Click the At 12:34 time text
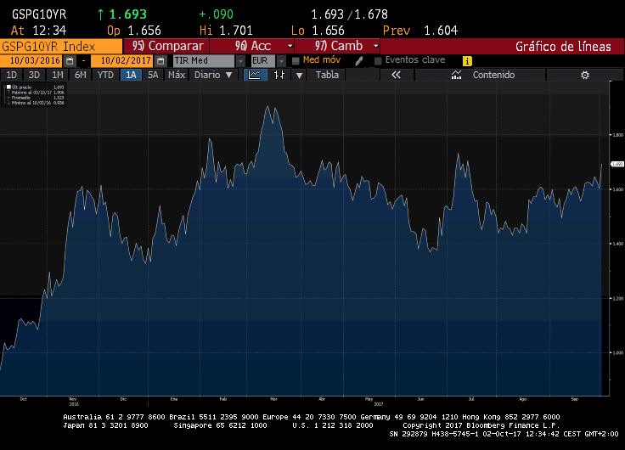Viewport: 625px width, 450px height. 39,31
